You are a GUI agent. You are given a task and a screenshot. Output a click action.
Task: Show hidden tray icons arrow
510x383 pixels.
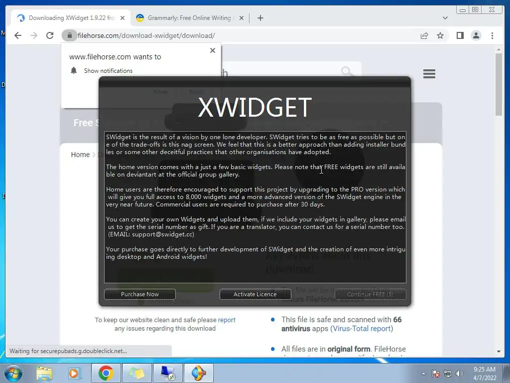423,374
